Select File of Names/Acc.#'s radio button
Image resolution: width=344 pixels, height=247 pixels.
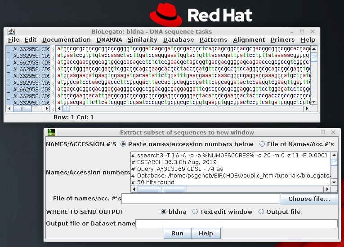262,144
